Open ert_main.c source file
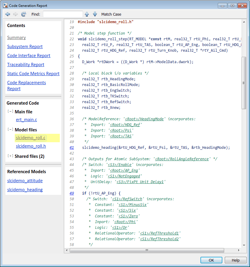This screenshot has width=250, height=267. [x=26, y=120]
